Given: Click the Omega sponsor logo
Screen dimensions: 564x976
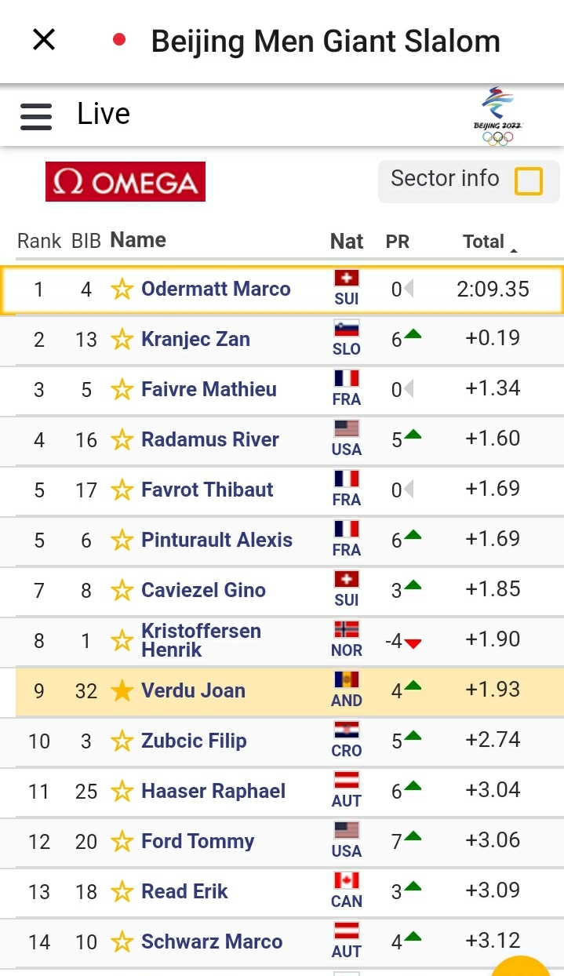Looking at the screenshot, I should point(126,182).
